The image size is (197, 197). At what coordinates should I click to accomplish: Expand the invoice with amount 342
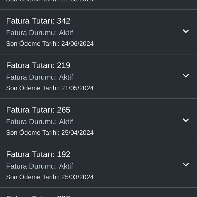tap(186, 31)
